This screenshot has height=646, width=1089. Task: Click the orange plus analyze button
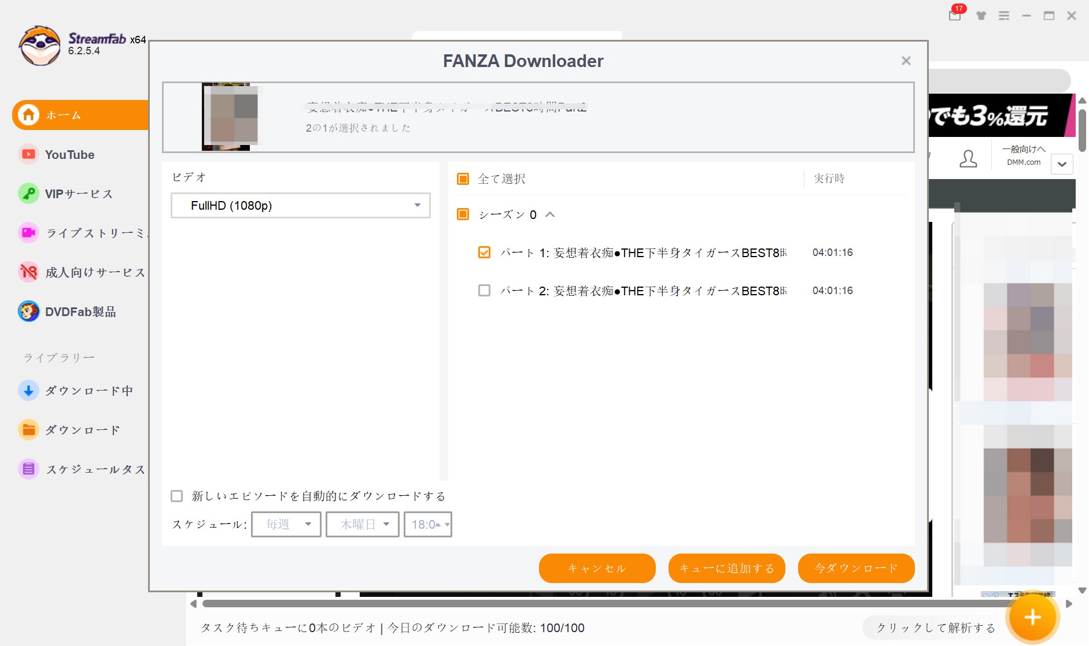tap(1032, 617)
